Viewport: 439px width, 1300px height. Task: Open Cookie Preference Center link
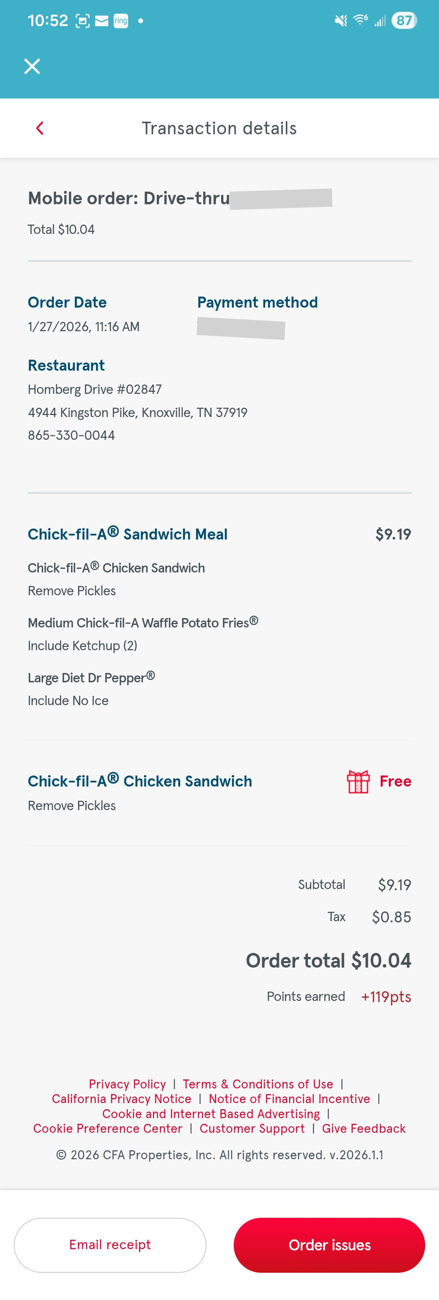[x=108, y=1128]
